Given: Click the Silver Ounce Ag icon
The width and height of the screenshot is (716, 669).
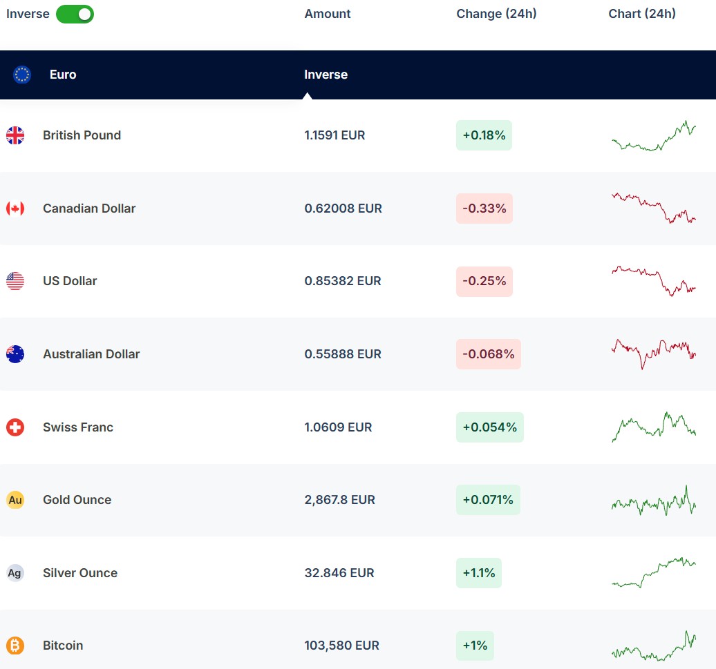Looking at the screenshot, I should click(x=15, y=573).
